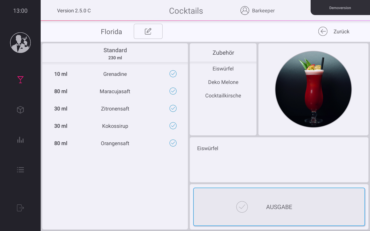Image resolution: width=370 pixels, height=231 pixels.
Task: Click the logout icon in sidebar
Action: coord(20,208)
